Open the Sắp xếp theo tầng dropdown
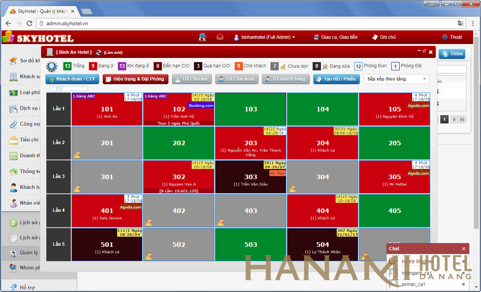This screenshot has width=481, height=292. click(396, 79)
